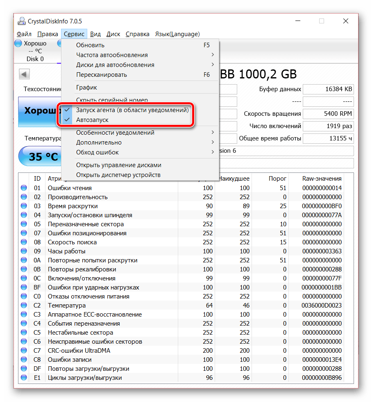Viewport: 372px width, 402px height.
Task: Expand the Обход ошибок submenu
Action: tap(98, 152)
